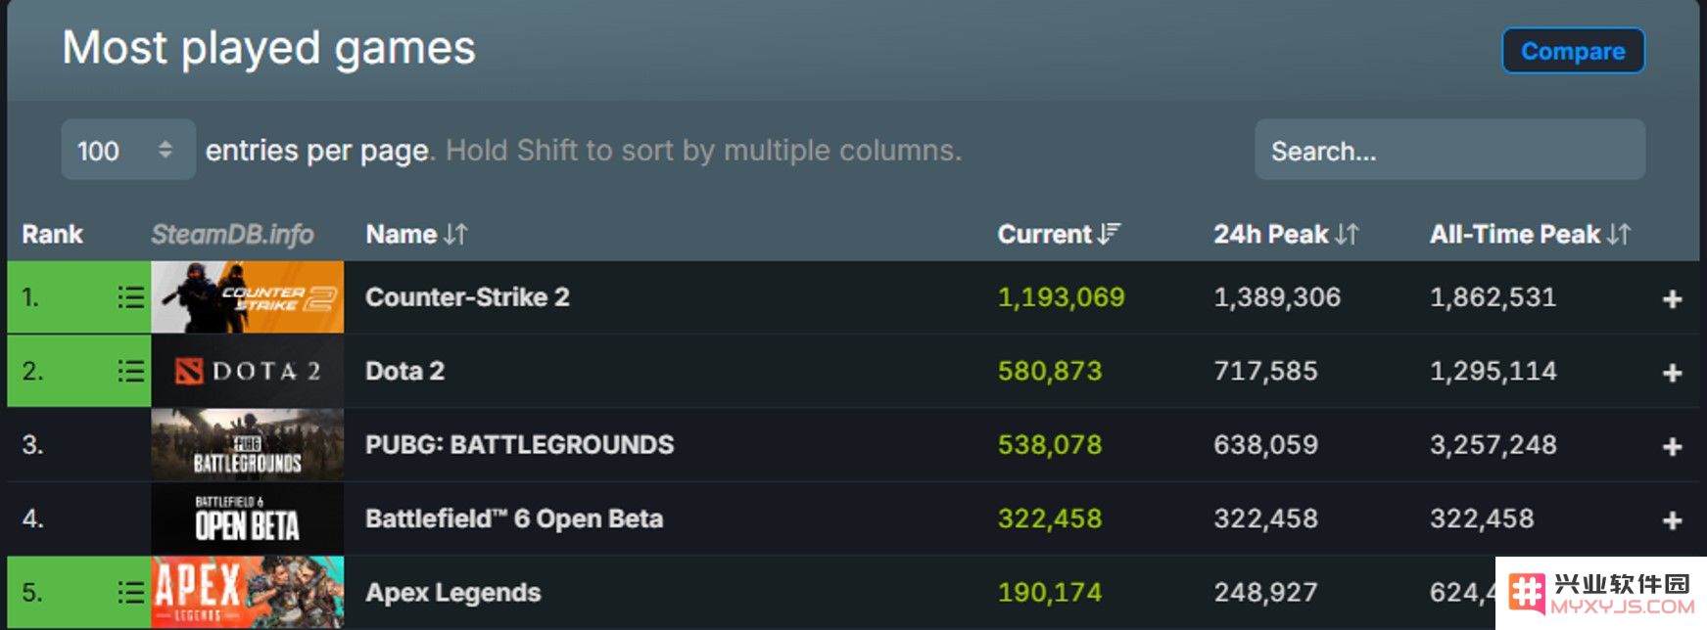
Task: Click Apex Legends current players 190,174
Action: (x=1050, y=593)
